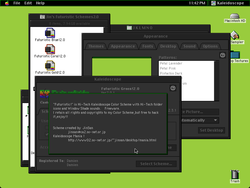This screenshot has height=188, width=250.
Task: Click the Kaleidoscope Mania URL text
Action: coord(112,140)
